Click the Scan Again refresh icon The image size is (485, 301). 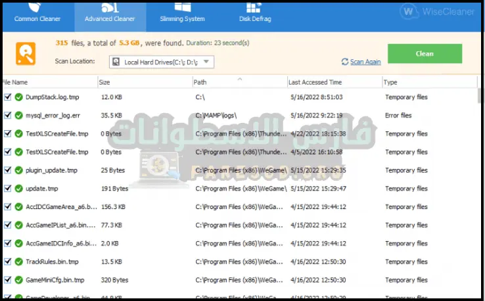[345, 62]
